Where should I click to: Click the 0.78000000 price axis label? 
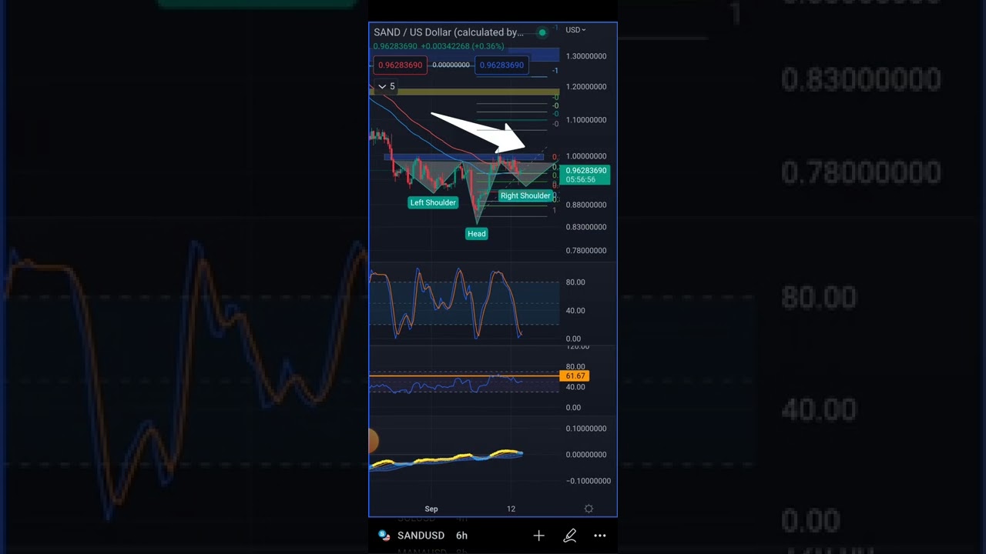coord(586,251)
